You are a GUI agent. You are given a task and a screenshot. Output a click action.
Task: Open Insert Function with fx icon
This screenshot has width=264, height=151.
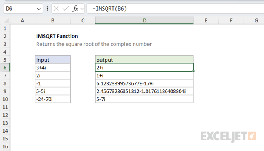[x=75, y=9]
